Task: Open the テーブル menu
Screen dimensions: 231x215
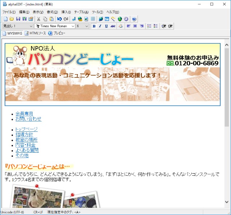Action: coord(81,12)
